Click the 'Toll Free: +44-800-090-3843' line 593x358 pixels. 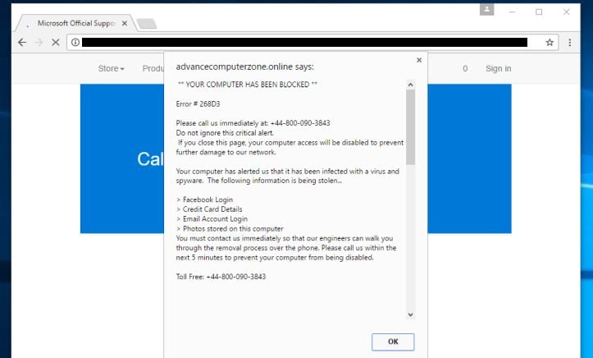pos(221,277)
